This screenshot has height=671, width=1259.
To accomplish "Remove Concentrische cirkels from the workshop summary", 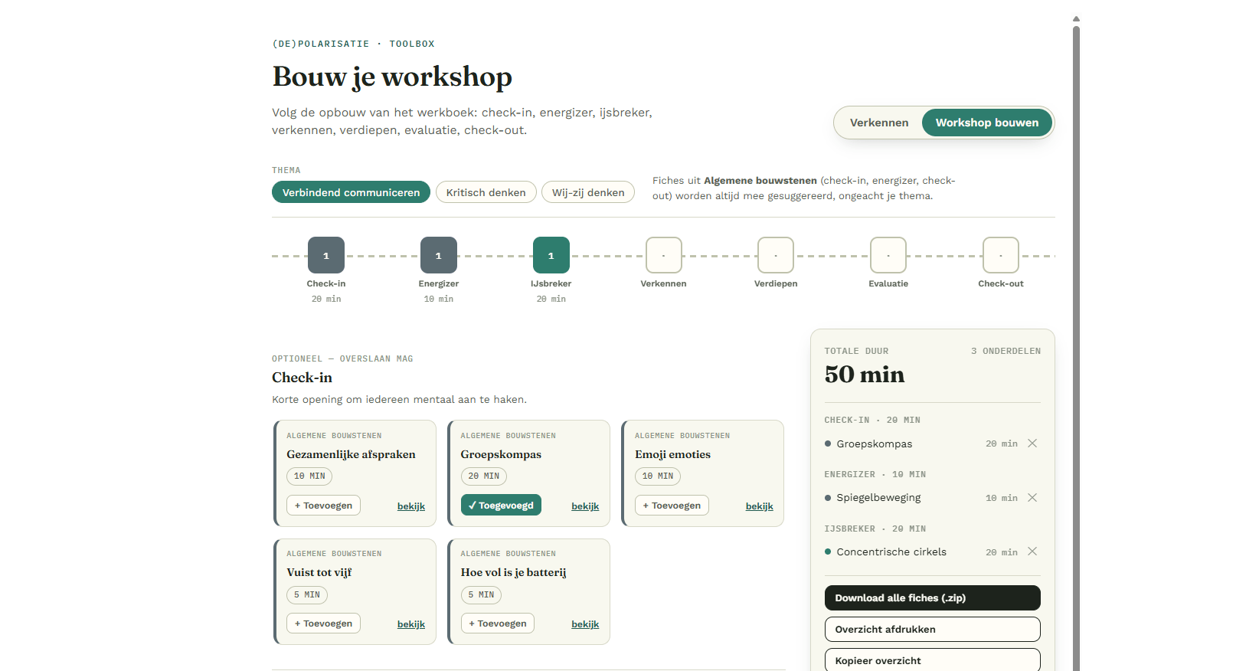I will tap(1032, 552).
